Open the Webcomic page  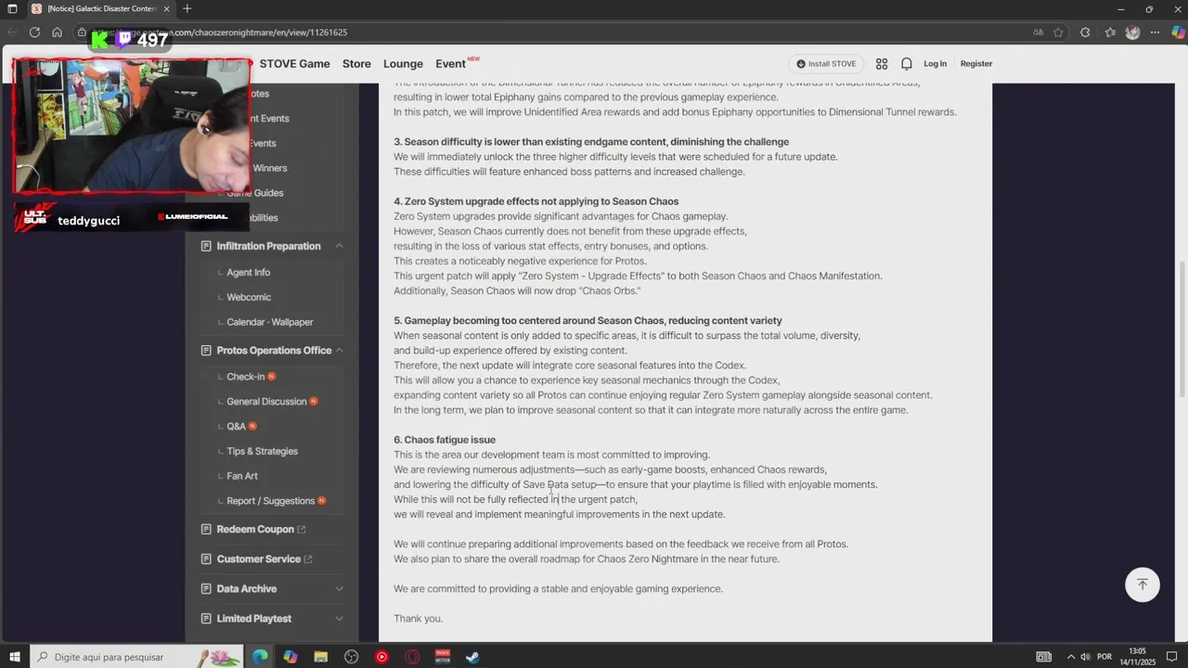click(x=249, y=297)
